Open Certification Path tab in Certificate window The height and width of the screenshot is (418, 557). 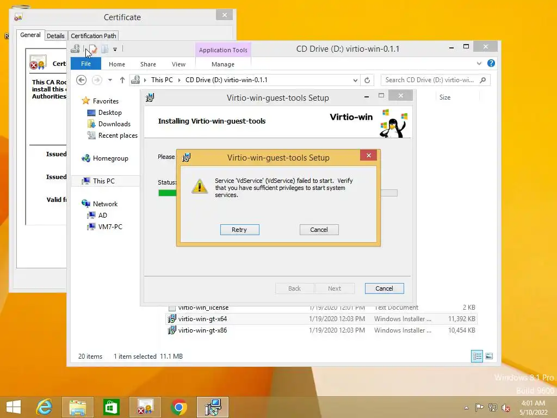click(94, 35)
